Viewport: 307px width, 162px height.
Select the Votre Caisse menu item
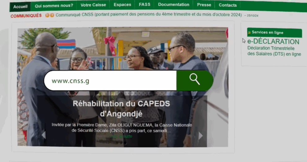click(93, 5)
